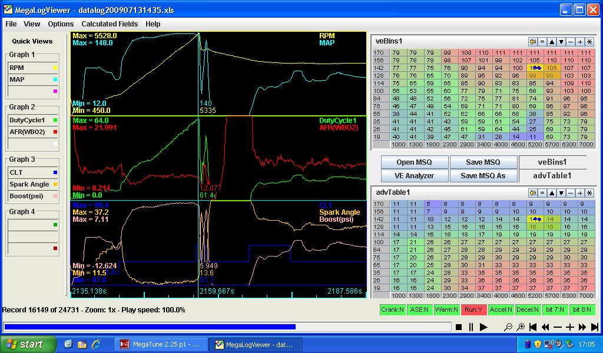Click the equals button in advTable1 toolbar
The image size is (603, 353).
coord(542,193)
